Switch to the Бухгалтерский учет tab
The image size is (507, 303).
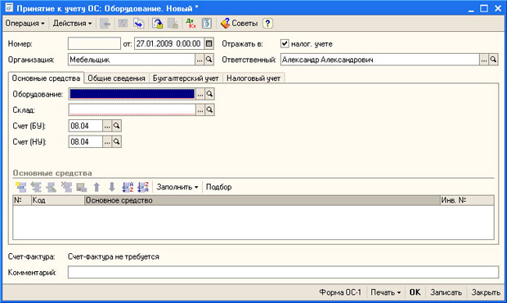point(186,78)
